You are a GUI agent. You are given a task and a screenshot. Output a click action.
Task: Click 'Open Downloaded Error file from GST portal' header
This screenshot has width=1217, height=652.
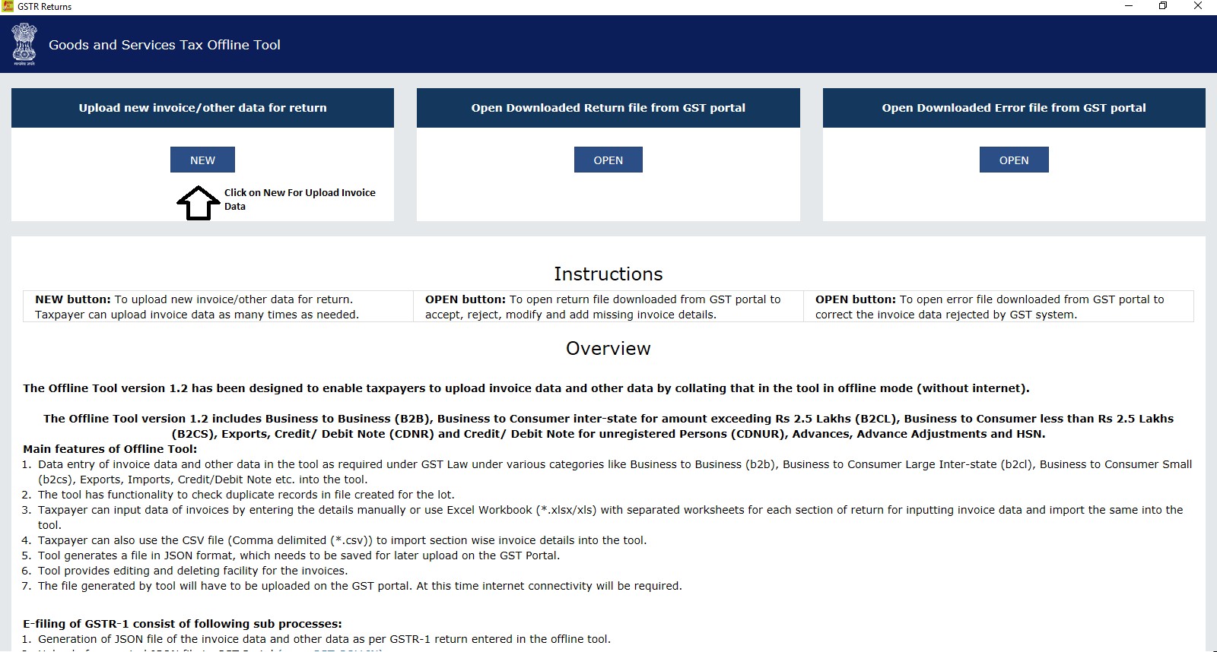click(1014, 108)
